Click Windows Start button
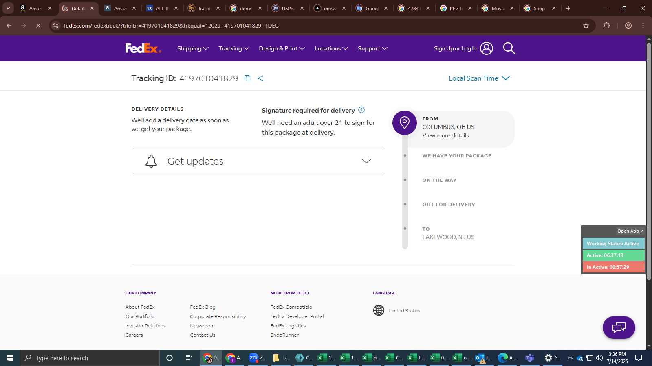The width and height of the screenshot is (652, 366). point(10,358)
